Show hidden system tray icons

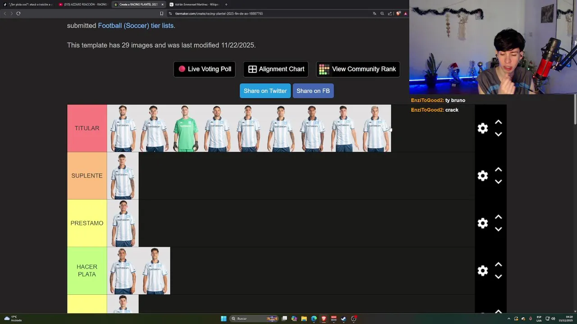pos(509,319)
